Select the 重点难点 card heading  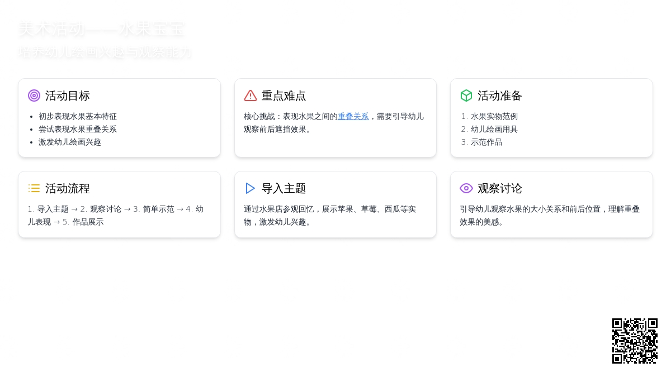pos(284,96)
